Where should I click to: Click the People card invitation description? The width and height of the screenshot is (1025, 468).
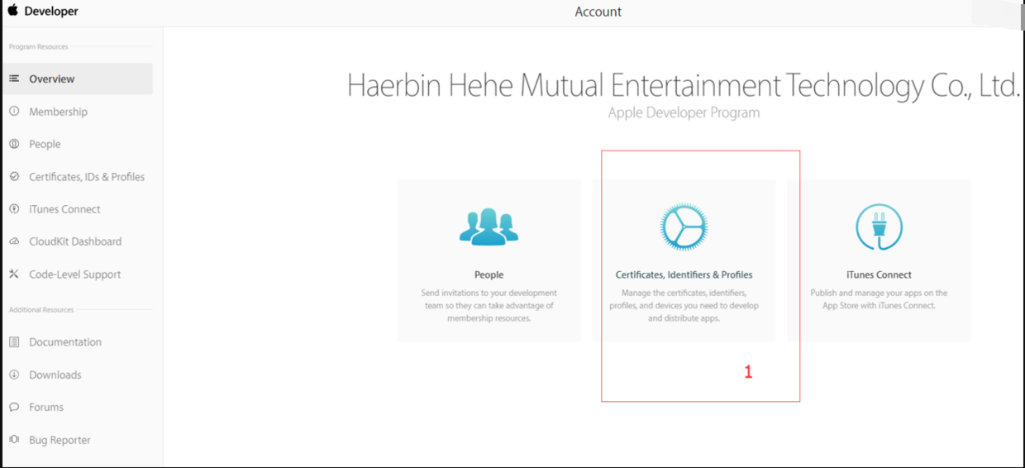(489, 305)
